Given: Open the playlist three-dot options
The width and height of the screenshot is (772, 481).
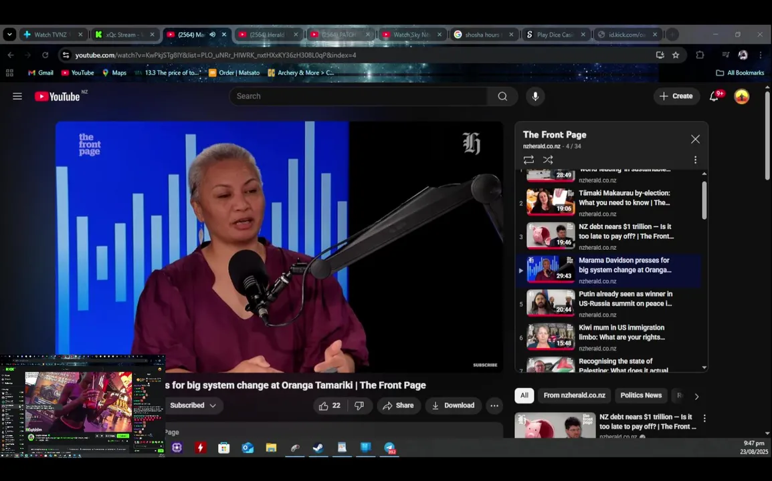Looking at the screenshot, I should point(695,160).
